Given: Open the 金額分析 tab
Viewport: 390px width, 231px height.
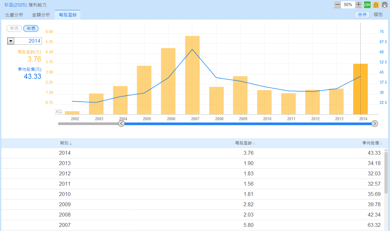Looking at the screenshot, I should pos(41,15).
